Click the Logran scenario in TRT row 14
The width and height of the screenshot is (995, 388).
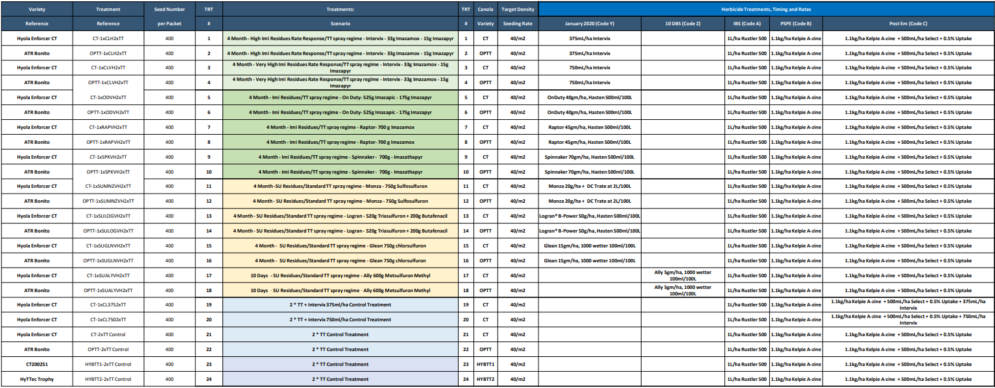click(341, 231)
